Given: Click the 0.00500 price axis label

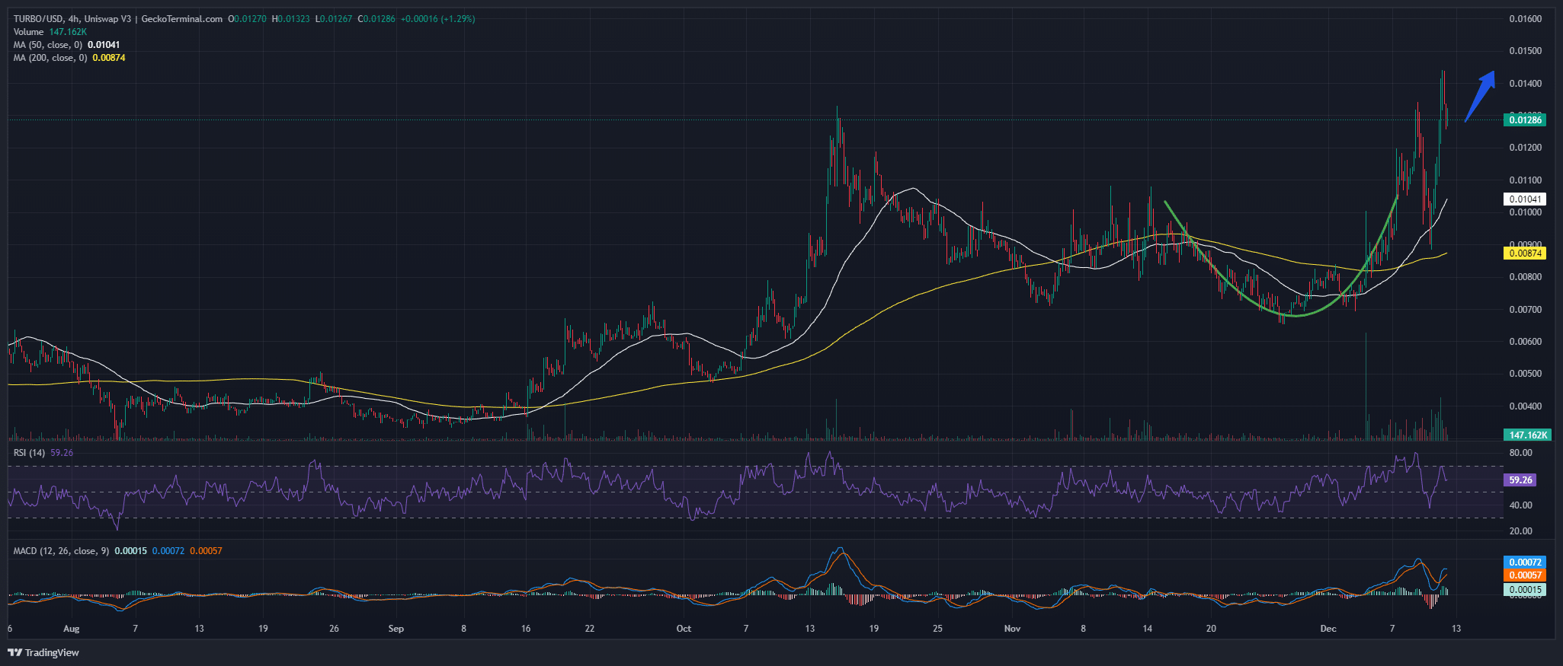Looking at the screenshot, I should coord(1525,374).
